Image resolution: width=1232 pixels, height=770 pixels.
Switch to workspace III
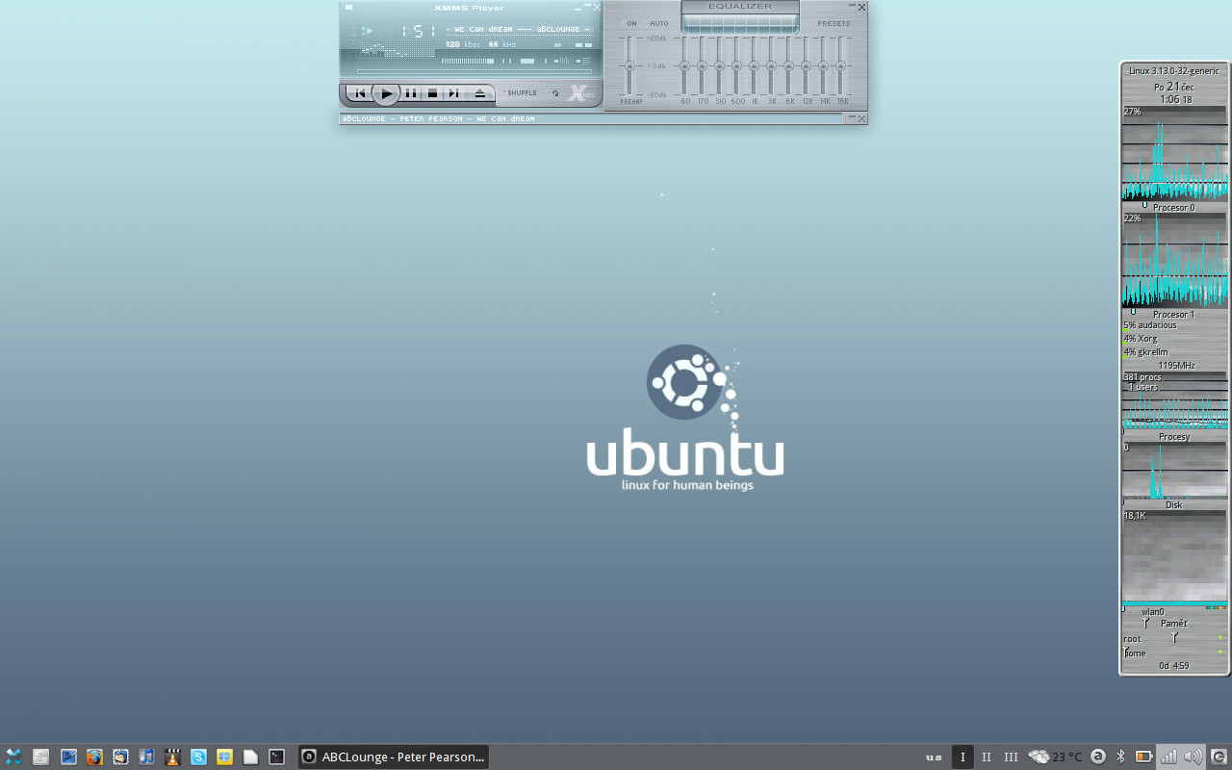tap(1011, 757)
